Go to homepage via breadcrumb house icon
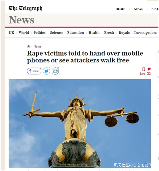 29,46
